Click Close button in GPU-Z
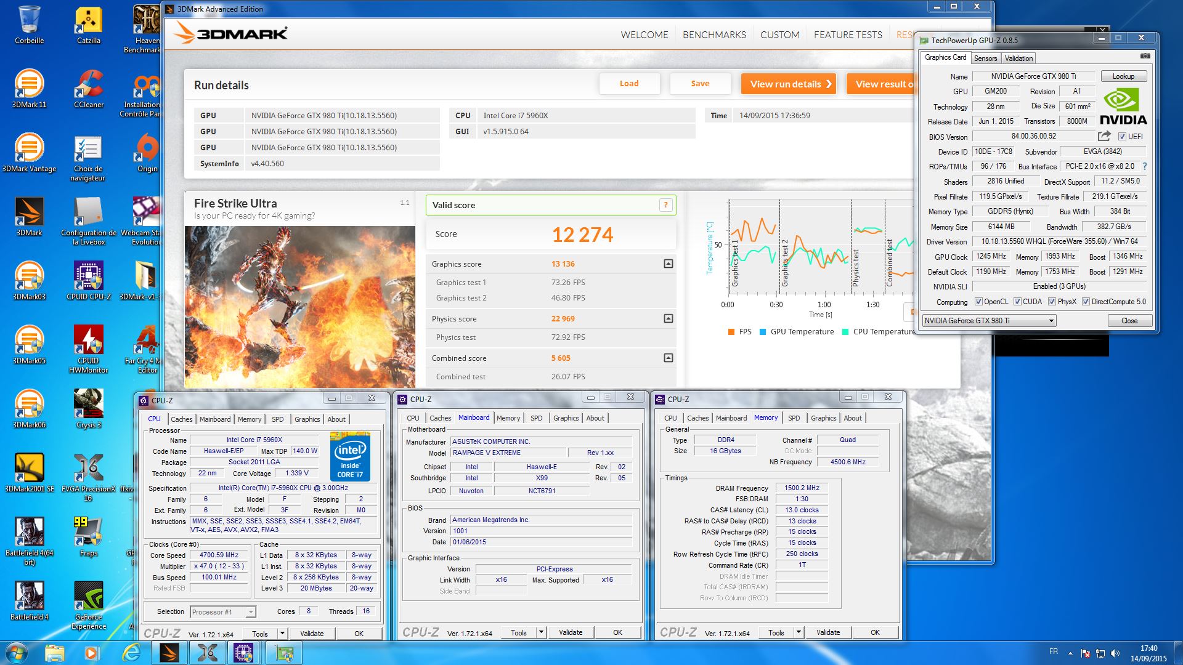Viewport: 1183px width, 665px height. (1129, 321)
